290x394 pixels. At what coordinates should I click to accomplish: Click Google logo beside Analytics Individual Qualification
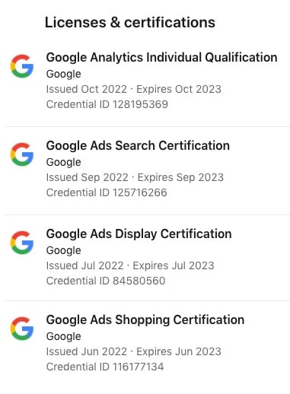(x=22, y=66)
